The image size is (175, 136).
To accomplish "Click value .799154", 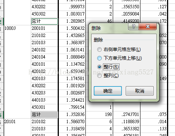I will [x=77, y=107].
